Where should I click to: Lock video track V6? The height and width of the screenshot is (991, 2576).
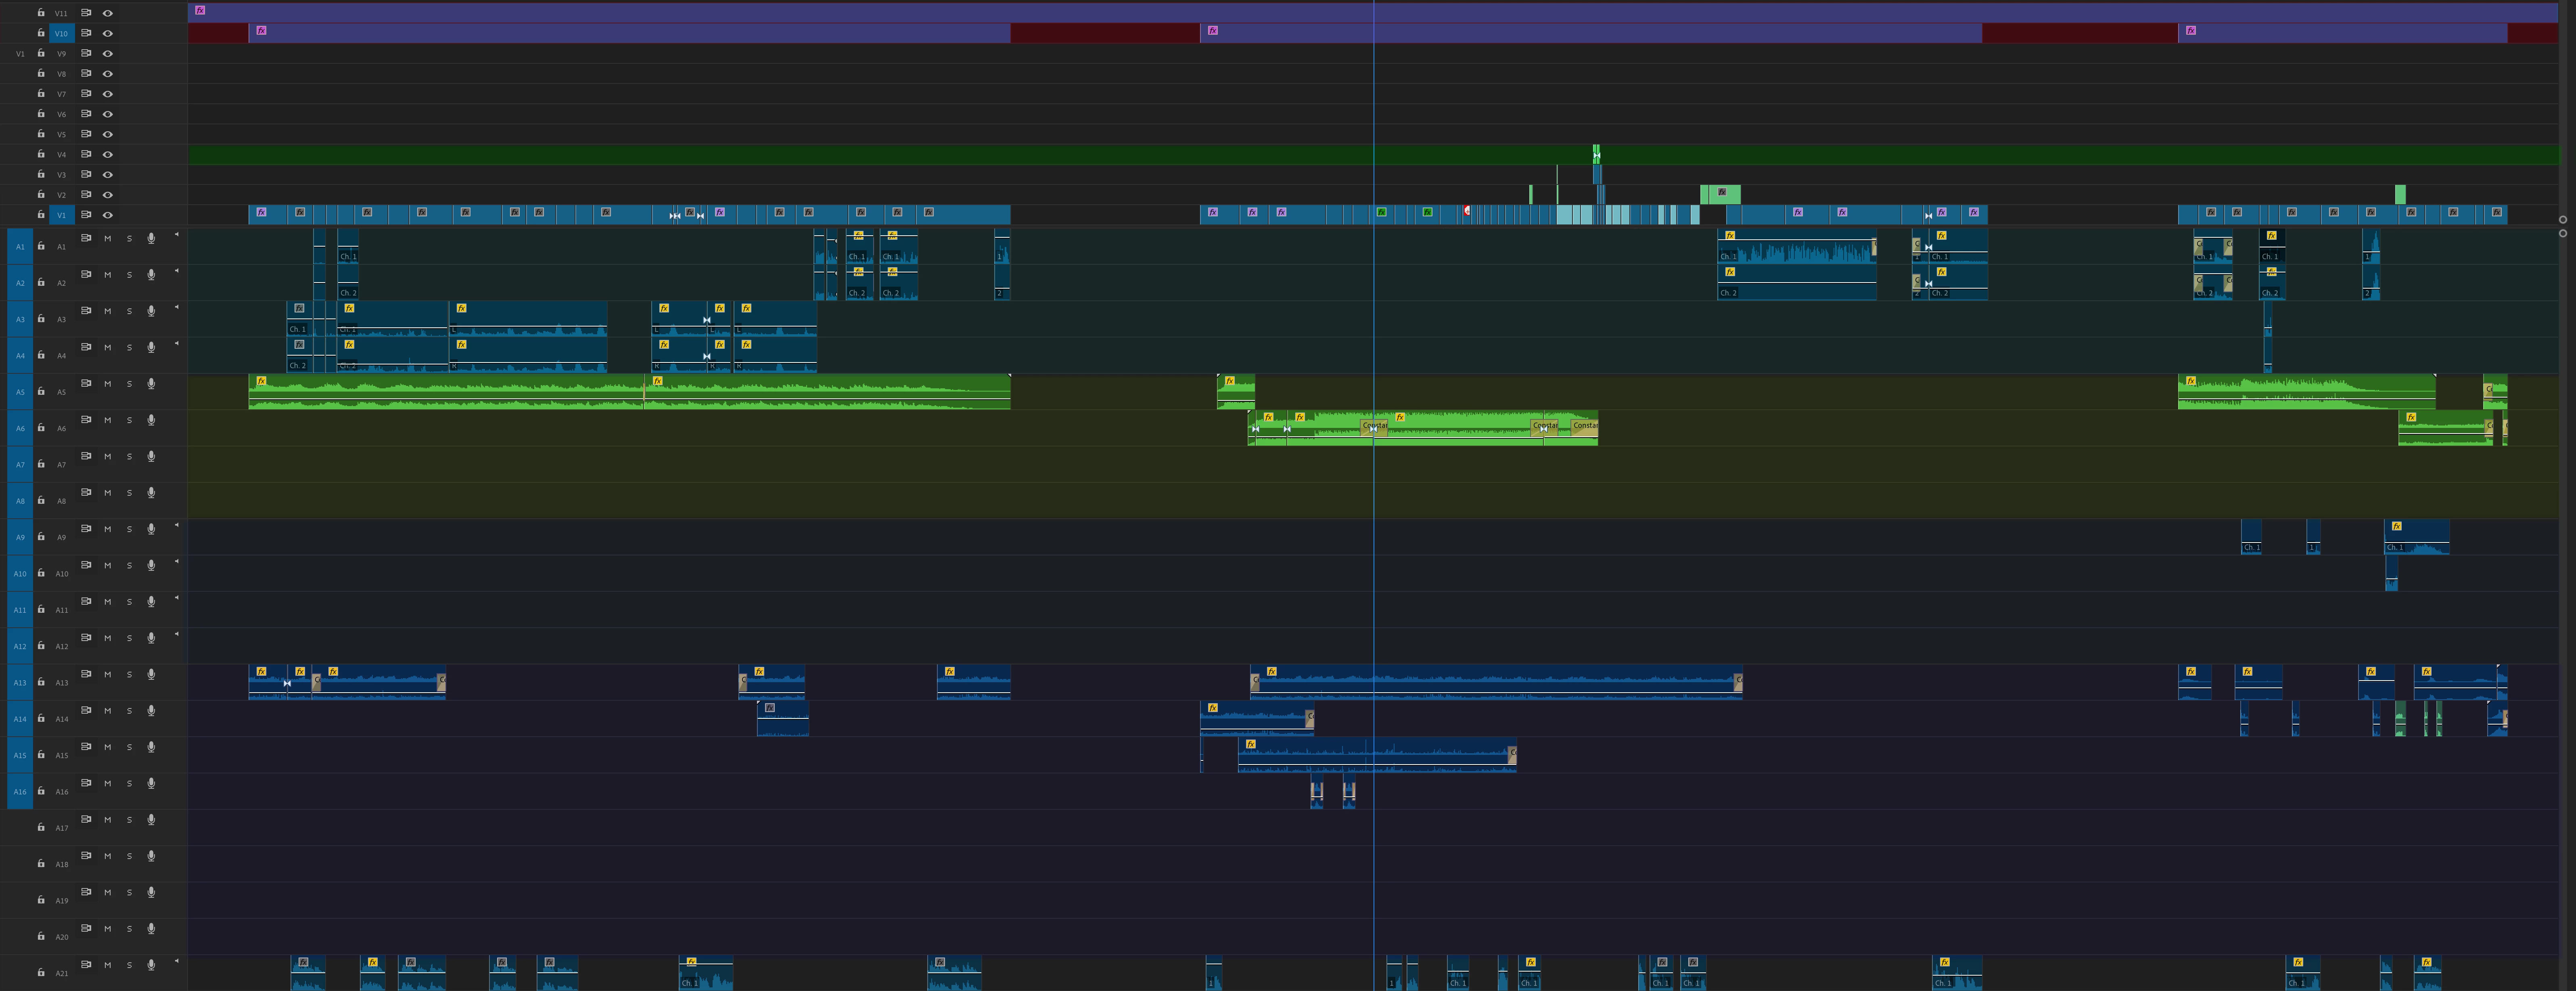[x=41, y=114]
